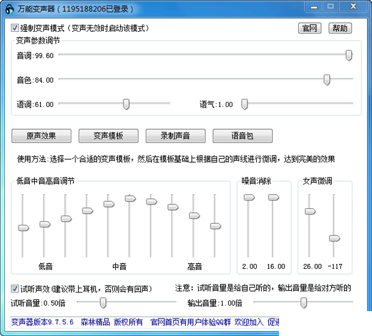Close the 万能变声器 window
This screenshot has height=336, width=372.
pyautogui.click(x=353, y=7)
